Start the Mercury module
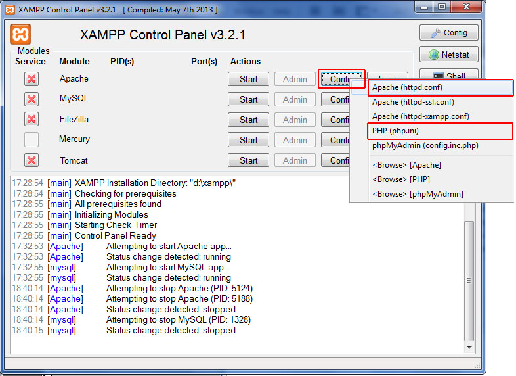The width and height of the screenshot is (516, 376). point(248,140)
